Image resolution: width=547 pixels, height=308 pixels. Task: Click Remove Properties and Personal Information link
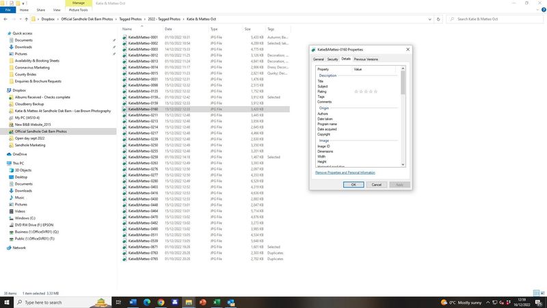[x=345, y=172]
